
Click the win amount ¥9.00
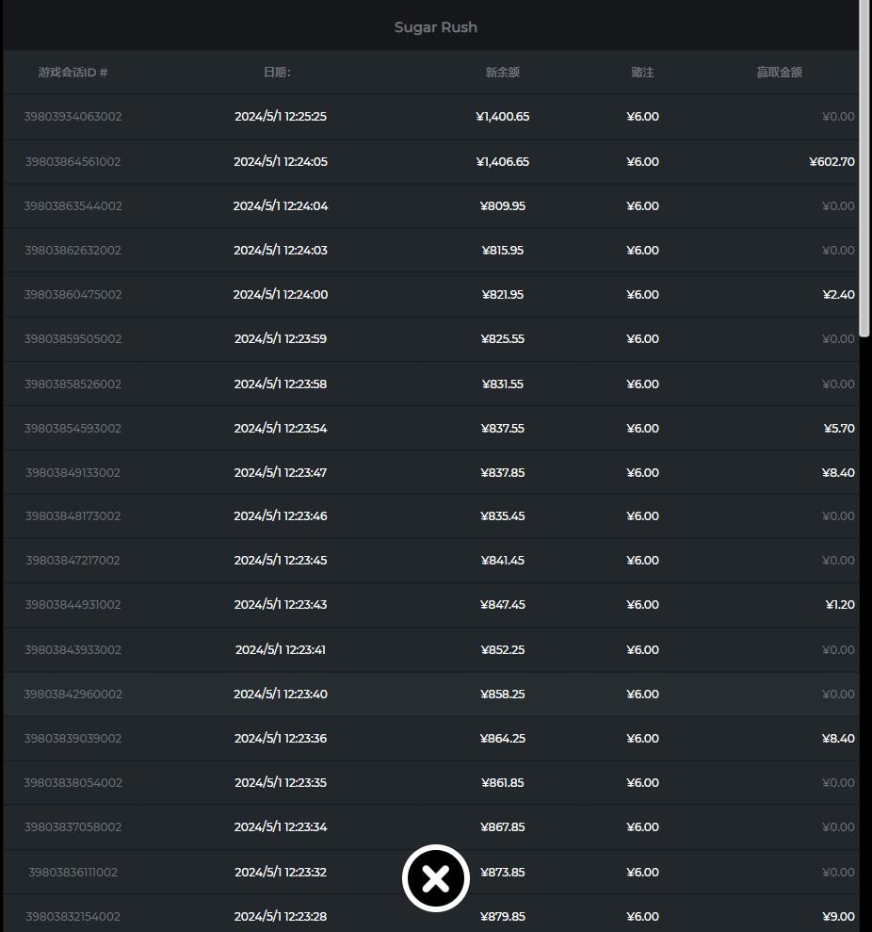click(x=839, y=917)
